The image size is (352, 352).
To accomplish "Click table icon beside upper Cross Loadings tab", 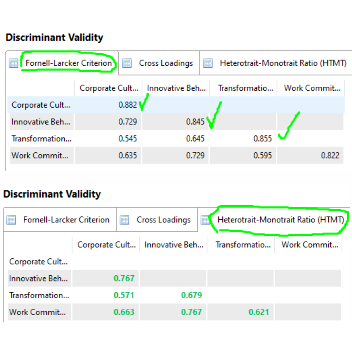I will coord(127,63).
